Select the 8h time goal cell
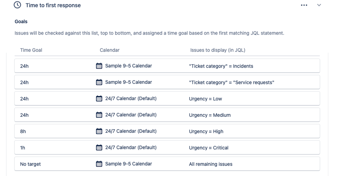 tap(23, 131)
